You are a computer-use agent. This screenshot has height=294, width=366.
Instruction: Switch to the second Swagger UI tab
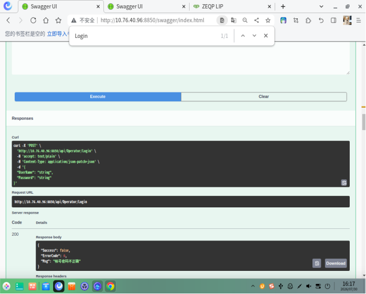[145, 6]
